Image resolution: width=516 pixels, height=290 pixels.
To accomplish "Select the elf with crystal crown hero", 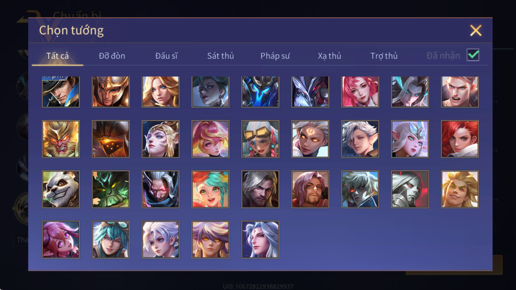I will coord(410,139).
